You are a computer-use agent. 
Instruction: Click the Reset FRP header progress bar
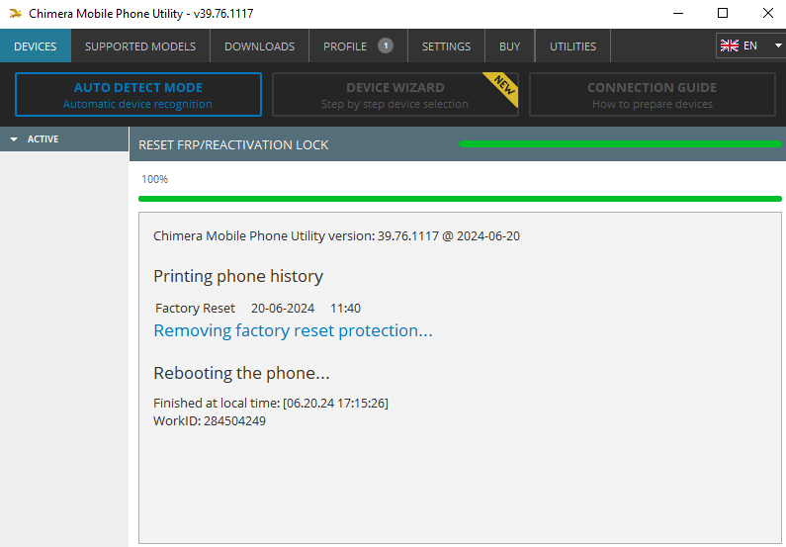620,144
